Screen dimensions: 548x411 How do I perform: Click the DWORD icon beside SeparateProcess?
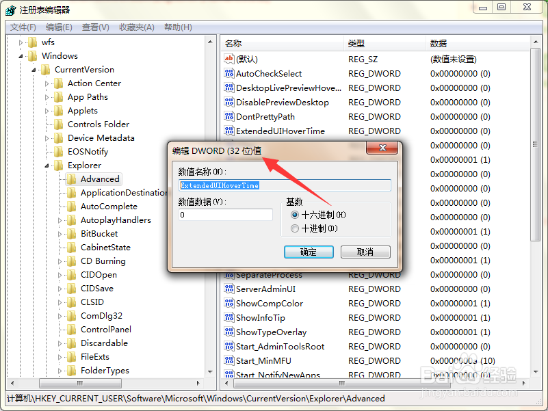229,275
